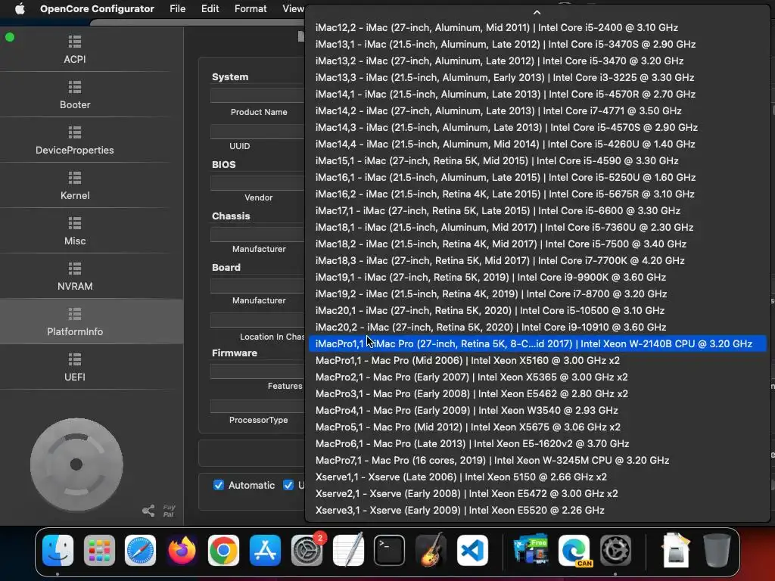Open TextEdit from the Dock
The height and width of the screenshot is (581, 775).
[x=348, y=550]
